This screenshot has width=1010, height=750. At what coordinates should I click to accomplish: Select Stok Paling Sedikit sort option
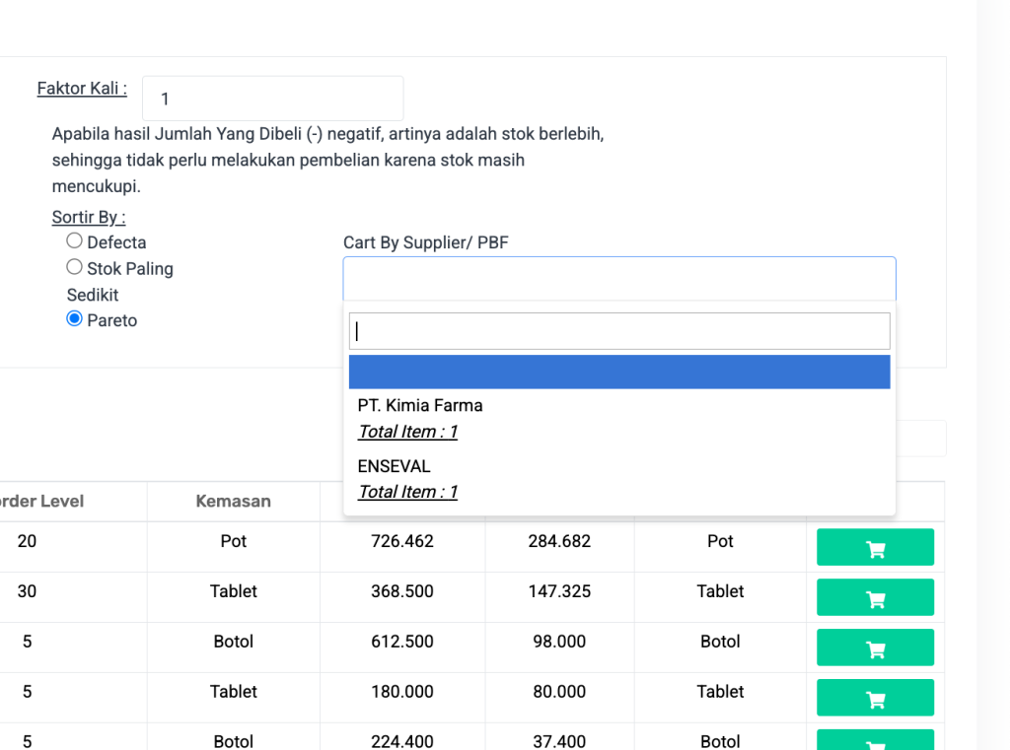tap(75, 267)
